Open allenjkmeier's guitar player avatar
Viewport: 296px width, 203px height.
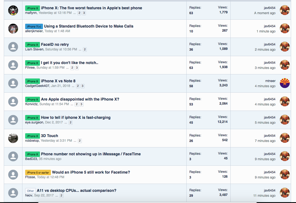point(13,29)
